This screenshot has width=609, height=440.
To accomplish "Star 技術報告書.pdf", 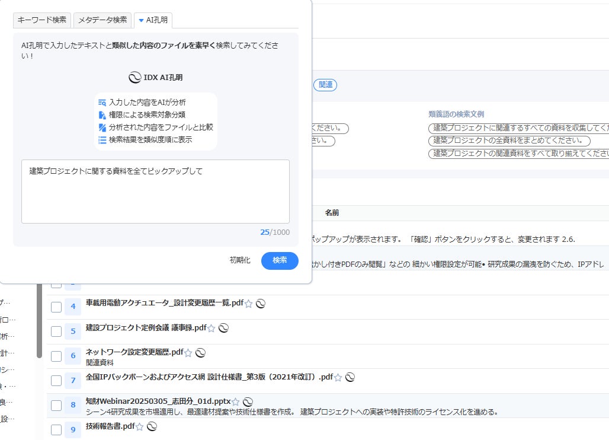I will [x=139, y=427].
